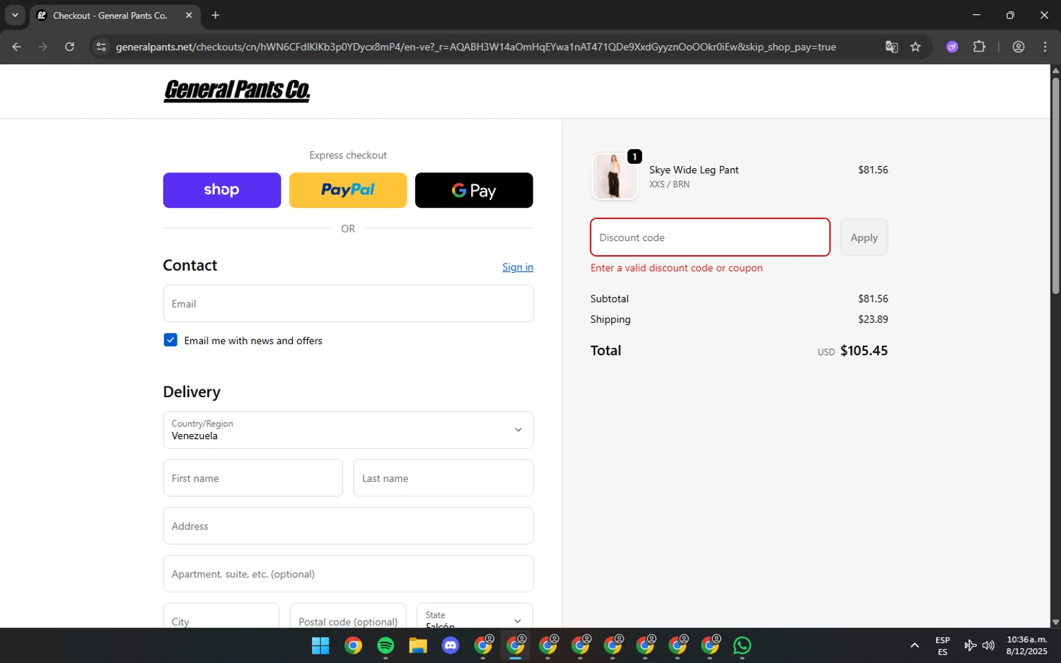1061x663 pixels.
Task: Open the Windows Start menu
Action: (320, 645)
